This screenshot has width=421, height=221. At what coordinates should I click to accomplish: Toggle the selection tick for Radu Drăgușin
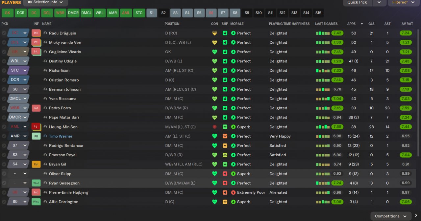pos(4,33)
